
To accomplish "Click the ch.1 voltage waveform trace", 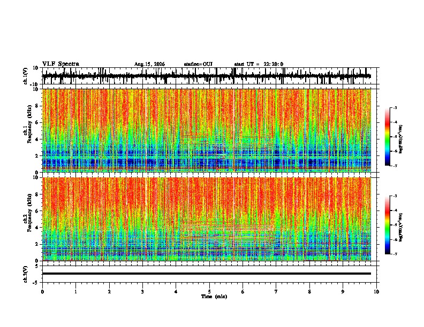I will 207,76.
